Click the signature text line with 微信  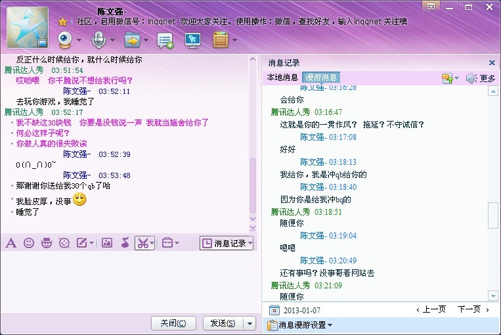[x=242, y=22]
